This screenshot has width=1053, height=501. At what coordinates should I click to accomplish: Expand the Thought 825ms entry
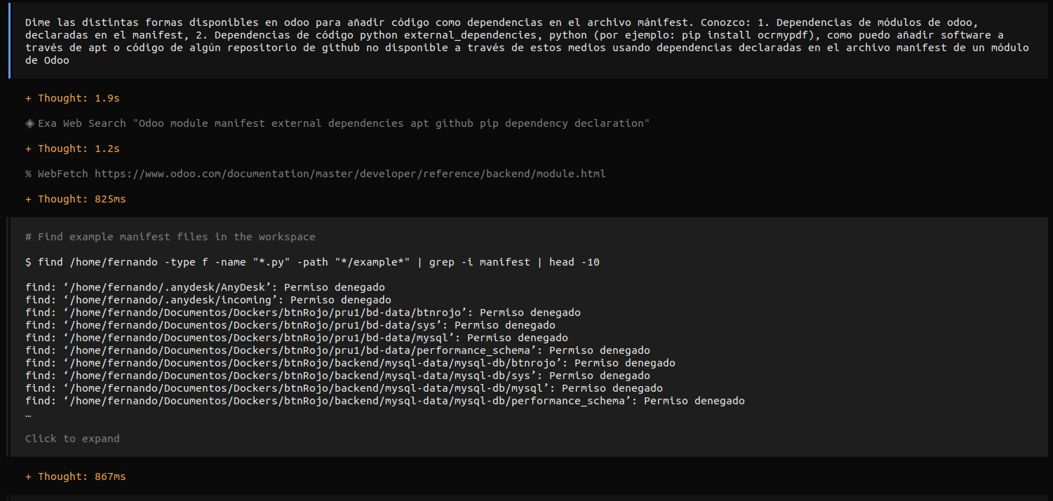(76, 199)
